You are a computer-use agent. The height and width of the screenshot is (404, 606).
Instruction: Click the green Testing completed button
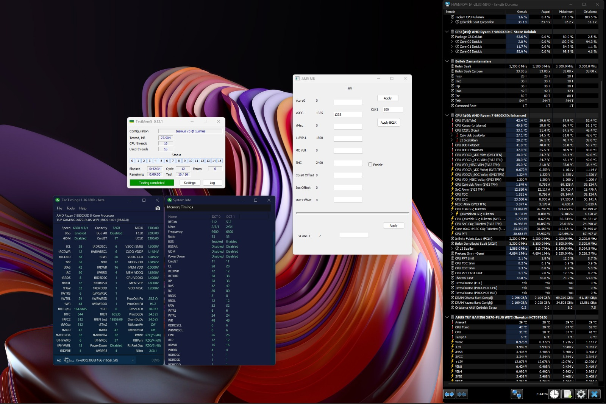point(151,183)
